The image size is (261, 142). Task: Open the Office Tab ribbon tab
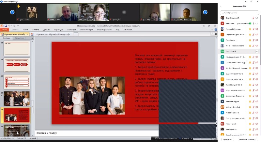tap(128, 30)
